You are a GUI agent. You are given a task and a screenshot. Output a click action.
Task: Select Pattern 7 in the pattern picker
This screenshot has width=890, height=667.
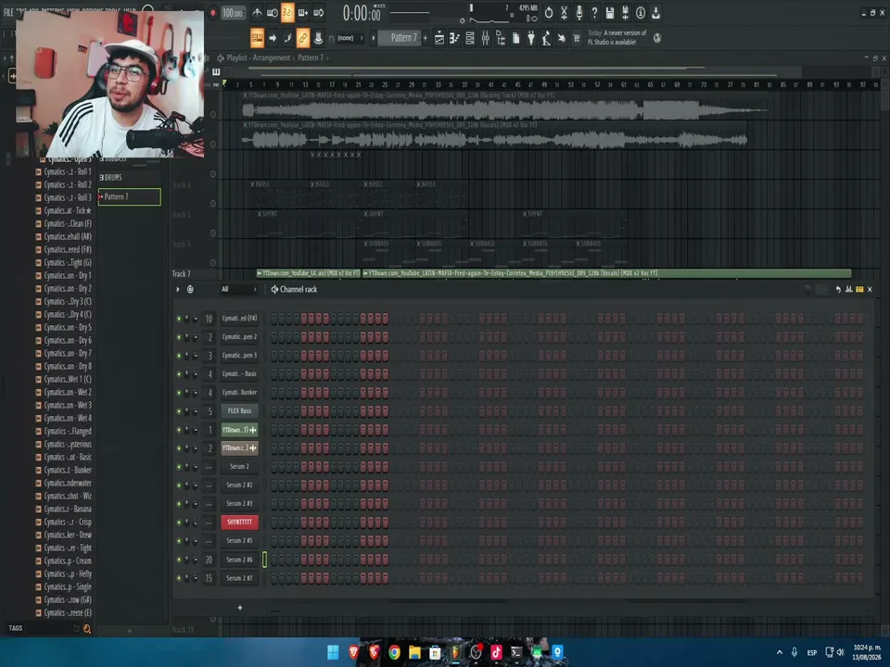(x=130, y=196)
